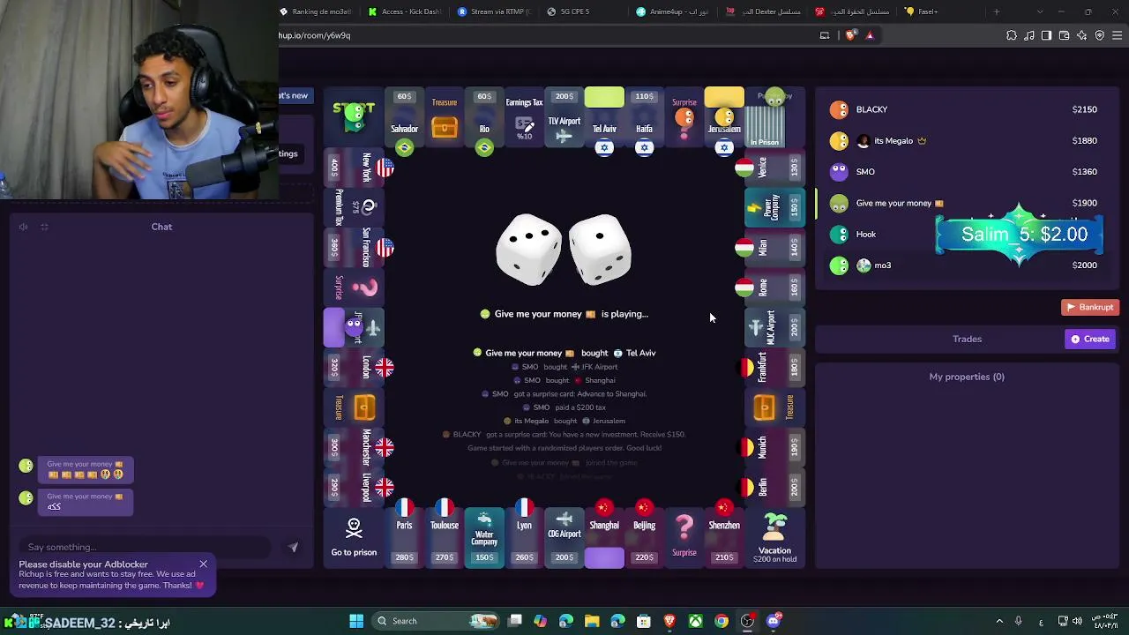Click the 'My properties (0)' heading
Image resolution: width=1129 pixels, height=635 pixels.
967,377
